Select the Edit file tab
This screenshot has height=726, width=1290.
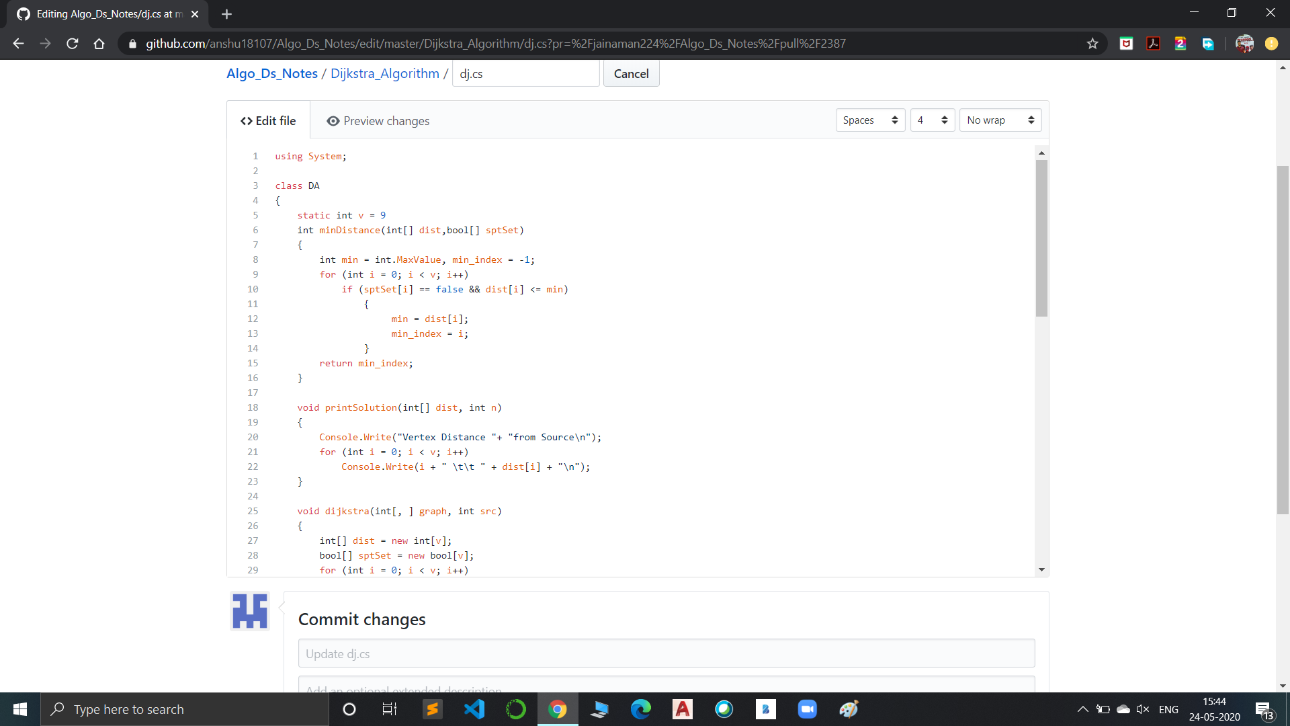click(267, 120)
